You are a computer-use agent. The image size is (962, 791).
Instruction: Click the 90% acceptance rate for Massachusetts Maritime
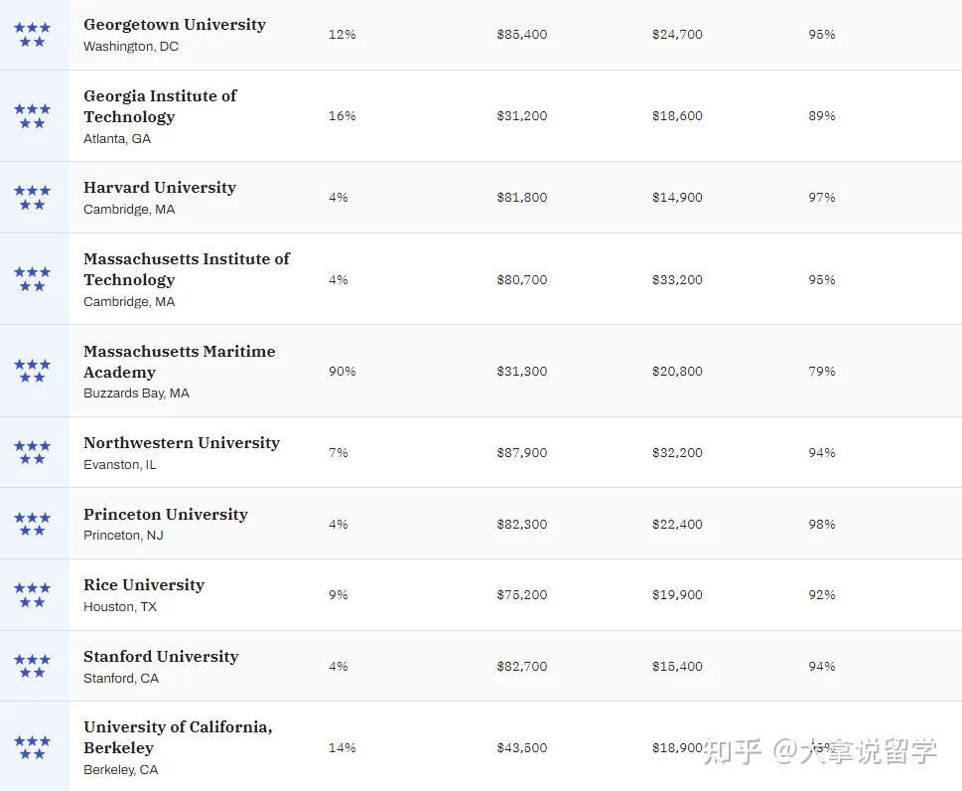342,372
